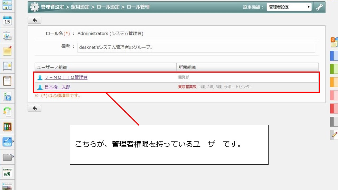Expand the arrow beside folder icon
This screenshot has width=338, height=190.
[13, 157]
